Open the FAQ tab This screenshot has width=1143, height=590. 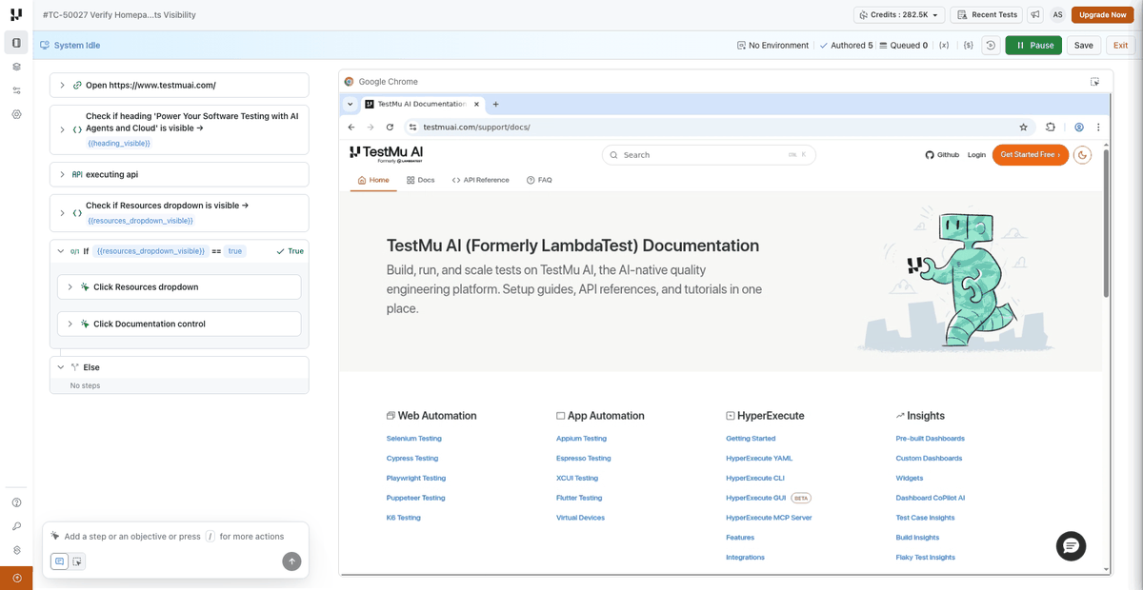539,180
